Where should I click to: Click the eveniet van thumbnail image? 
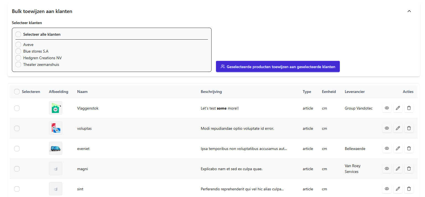tap(56, 149)
